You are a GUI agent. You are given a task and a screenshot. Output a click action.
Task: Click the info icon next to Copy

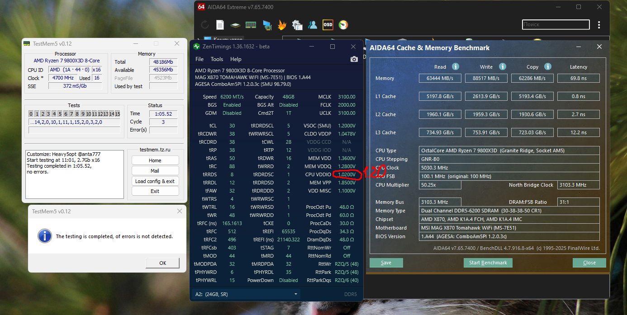(x=548, y=66)
